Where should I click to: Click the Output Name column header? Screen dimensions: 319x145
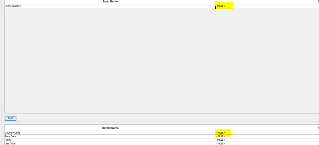(x=110, y=128)
